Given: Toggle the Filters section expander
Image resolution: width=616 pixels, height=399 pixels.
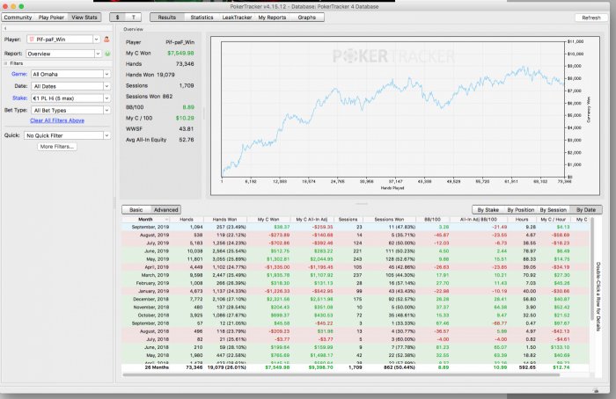Looking at the screenshot, I should (x=5, y=63).
